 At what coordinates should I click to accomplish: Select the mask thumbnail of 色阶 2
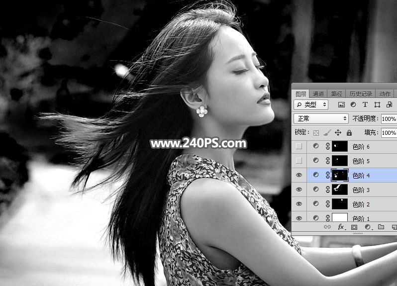click(x=340, y=204)
